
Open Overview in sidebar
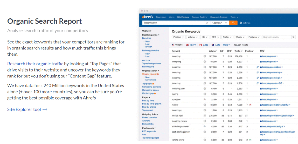pyautogui.click(x=147, y=31)
